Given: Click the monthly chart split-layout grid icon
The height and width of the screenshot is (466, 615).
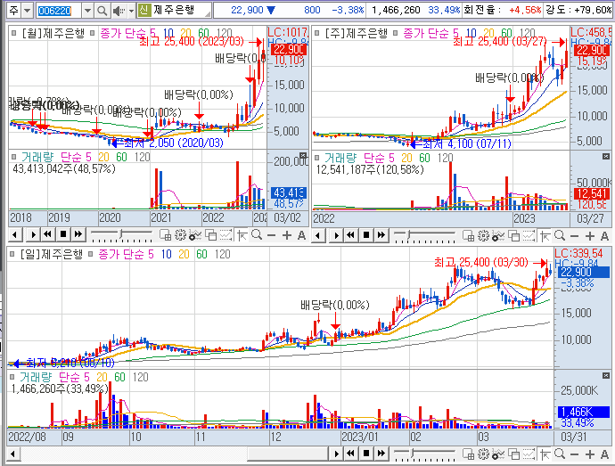Looking at the screenshot, I should pos(165,235).
